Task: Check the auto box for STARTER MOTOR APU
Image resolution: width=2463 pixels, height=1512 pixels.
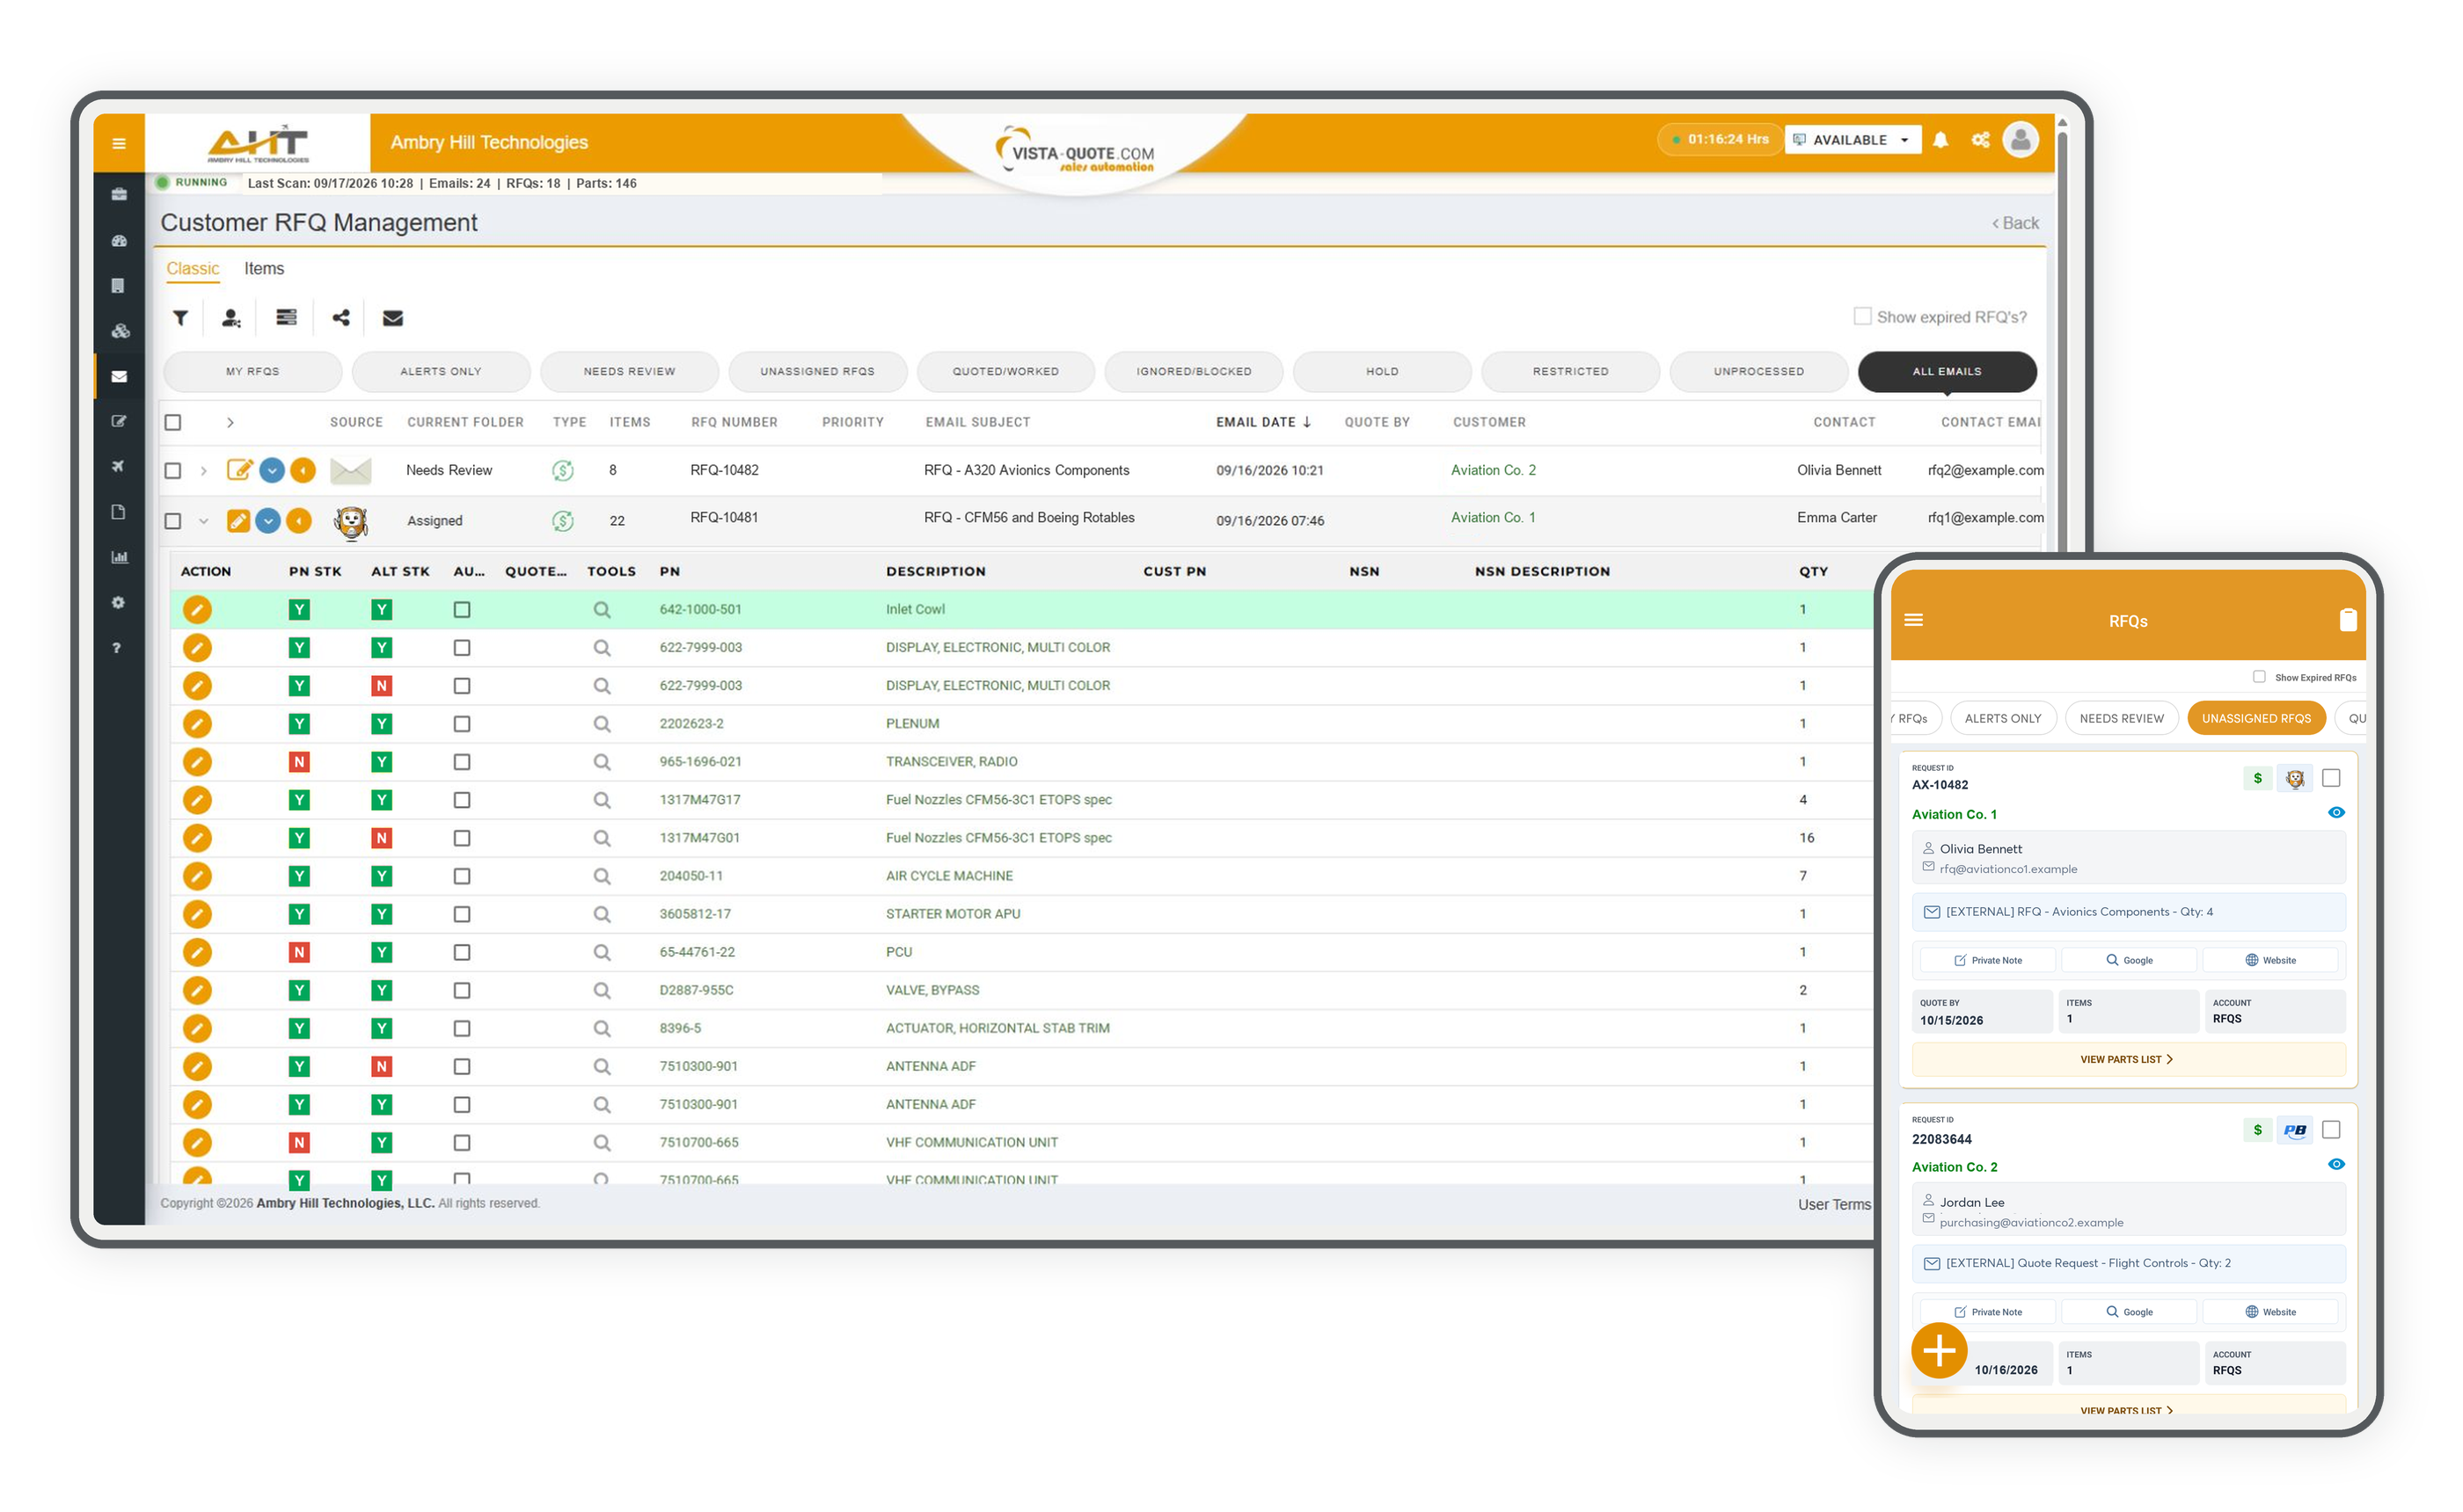Action: coord(461,914)
